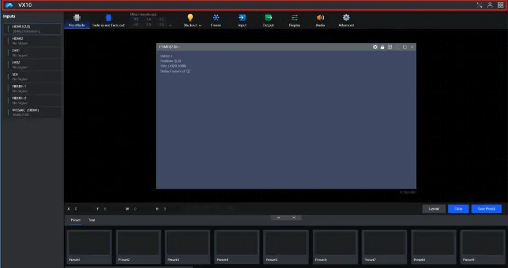Click the Save Preset button

pos(486,209)
